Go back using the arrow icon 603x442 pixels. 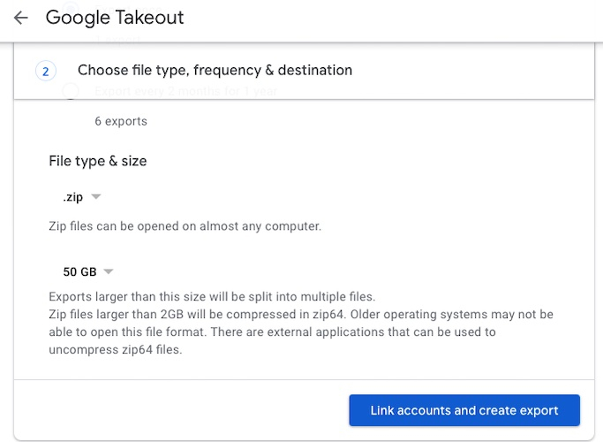21,18
